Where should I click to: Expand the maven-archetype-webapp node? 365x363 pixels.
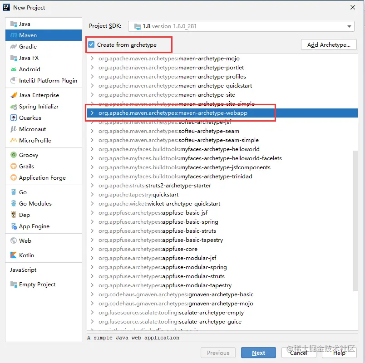pos(92,113)
